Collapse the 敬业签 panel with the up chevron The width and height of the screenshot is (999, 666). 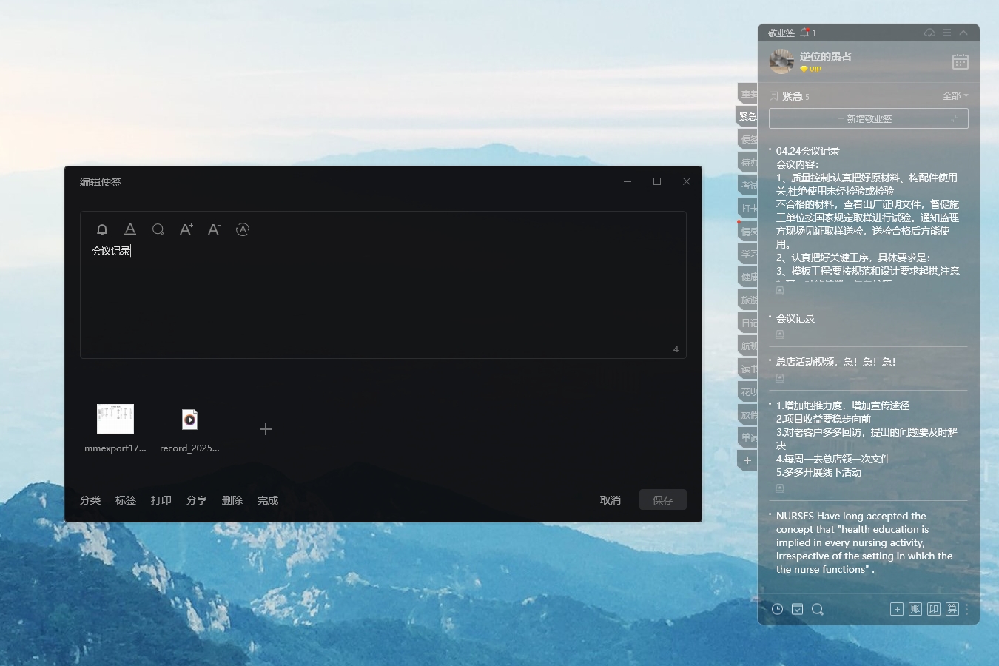[x=963, y=33]
